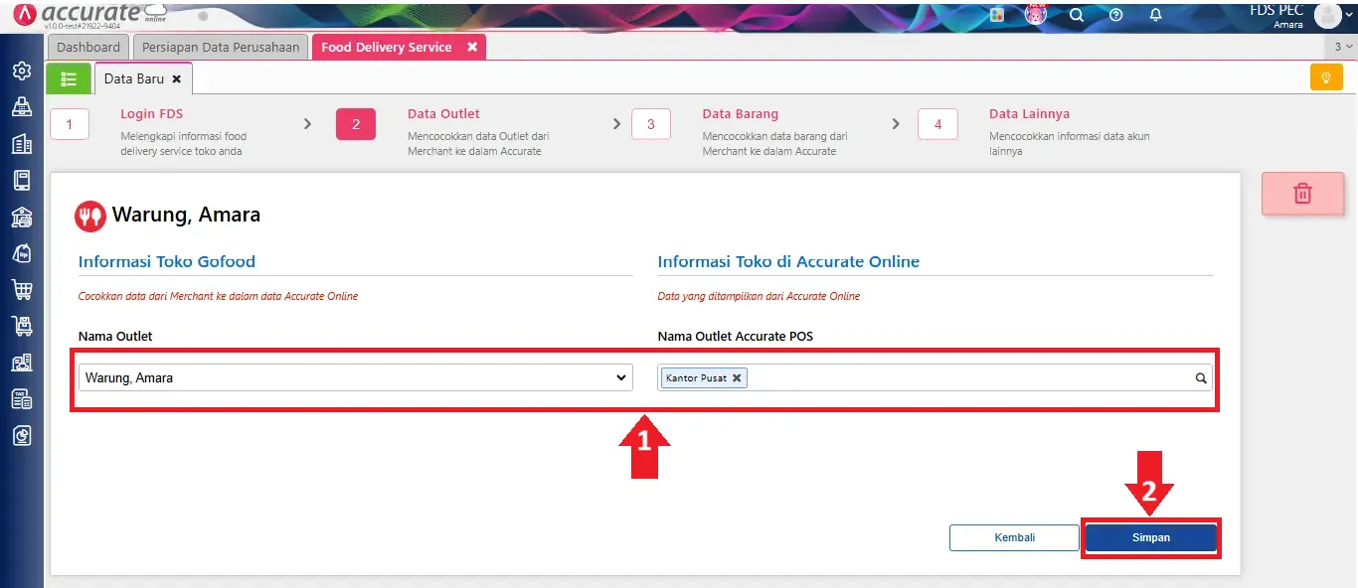The height and width of the screenshot is (588, 1358).
Task: Close the Food Delivery Service tab
Action: (x=472, y=47)
